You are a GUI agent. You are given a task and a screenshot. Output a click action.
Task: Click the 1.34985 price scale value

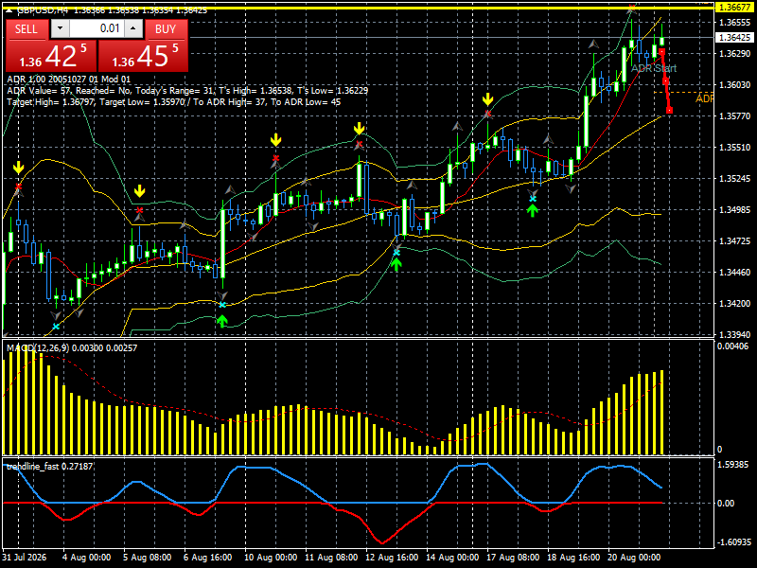point(734,209)
